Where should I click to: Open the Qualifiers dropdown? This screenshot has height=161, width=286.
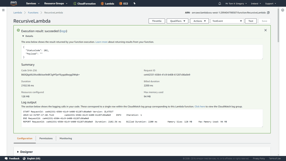pos(177,21)
